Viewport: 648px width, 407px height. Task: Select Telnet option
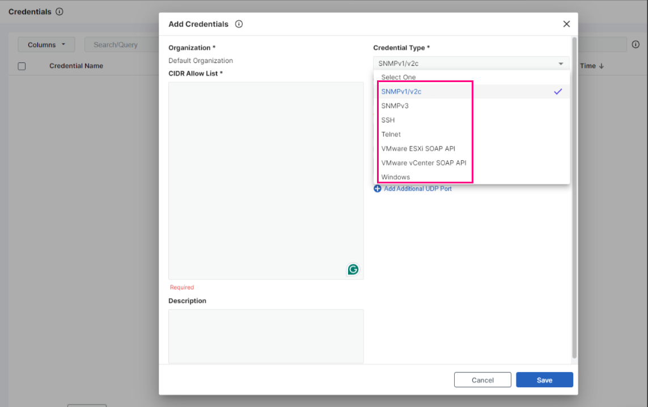coord(391,134)
